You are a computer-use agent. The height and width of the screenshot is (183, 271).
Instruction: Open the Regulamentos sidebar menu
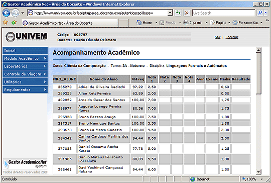click(25, 89)
